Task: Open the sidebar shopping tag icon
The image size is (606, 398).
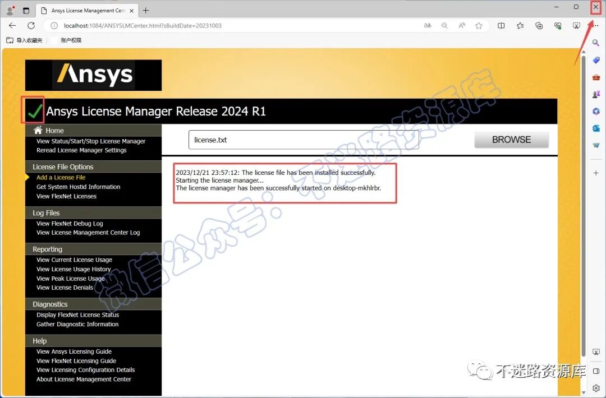Action: [596, 60]
